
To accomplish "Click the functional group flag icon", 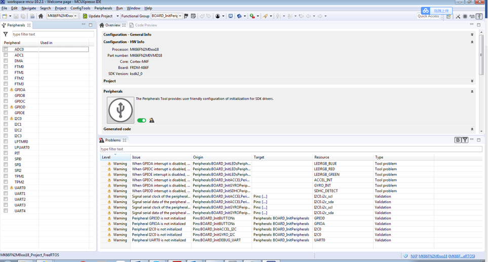I will point(186,16).
